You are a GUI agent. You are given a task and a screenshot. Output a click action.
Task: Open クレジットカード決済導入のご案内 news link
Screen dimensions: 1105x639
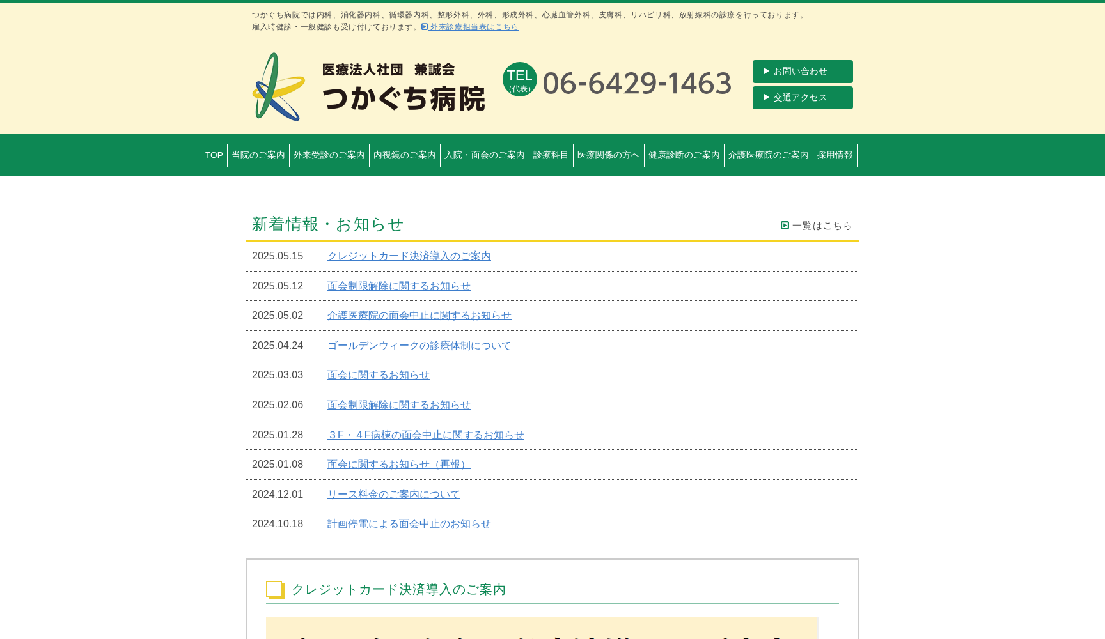coord(409,256)
